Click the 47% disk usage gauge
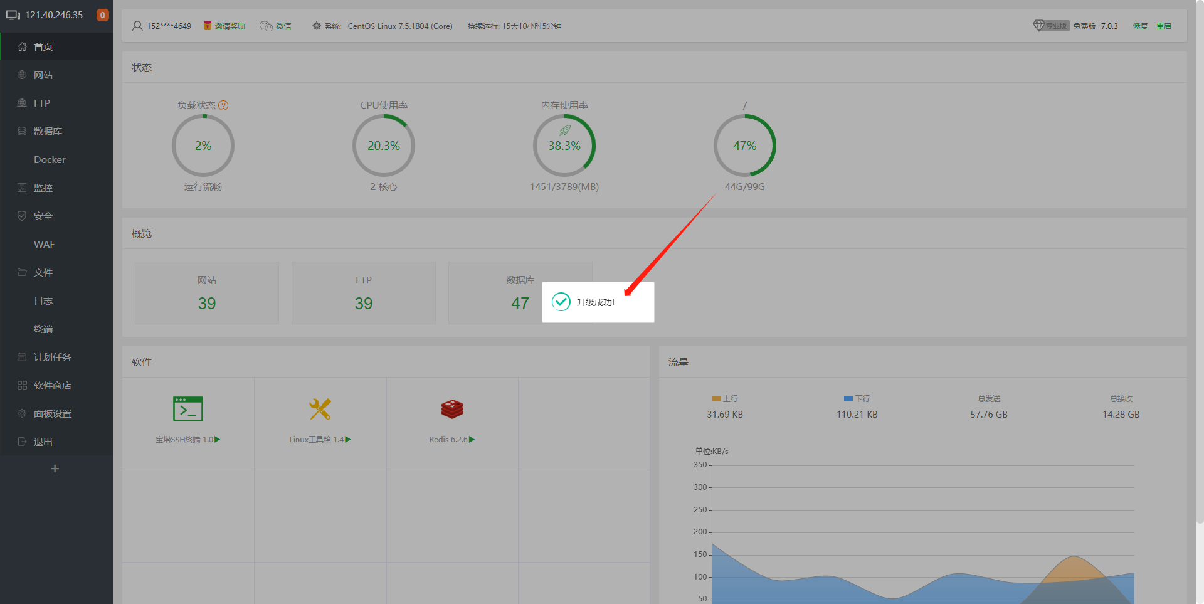Image resolution: width=1204 pixels, height=604 pixels. (x=745, y=146)
